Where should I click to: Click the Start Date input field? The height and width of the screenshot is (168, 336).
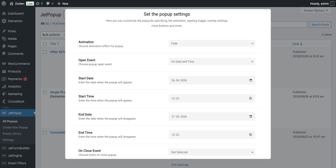(212, 80)
